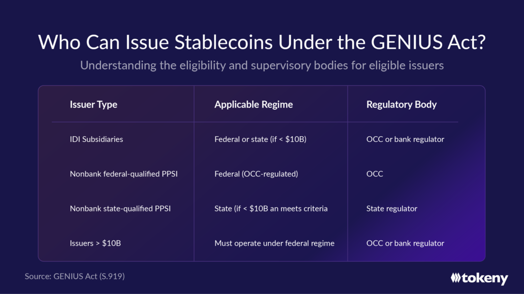Click OCC or bank regulator in IDI row
The width and height of the screenshot is (524, 294).
[x=405, y=139]
